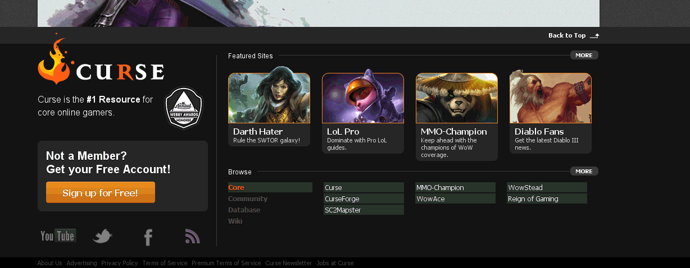The image size is (690, 268).
Task: Open WowStead in the Browse list
Action: 547,187
